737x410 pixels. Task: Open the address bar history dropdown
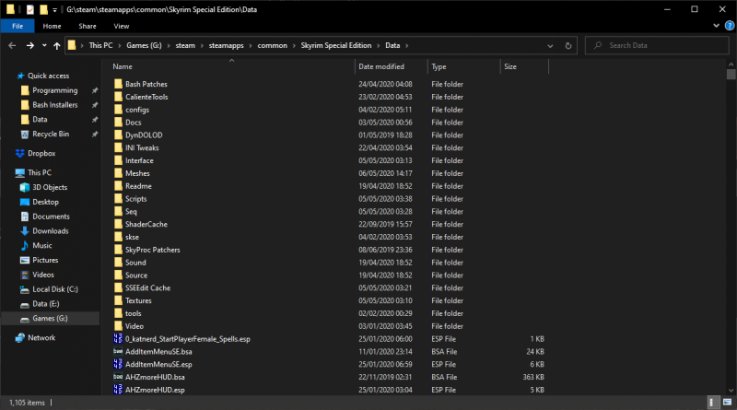(x=550, y=46)
